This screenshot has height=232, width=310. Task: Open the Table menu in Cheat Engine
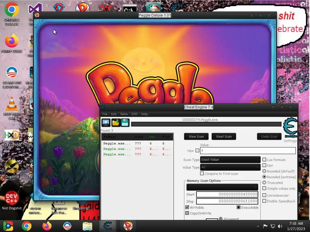124,114
